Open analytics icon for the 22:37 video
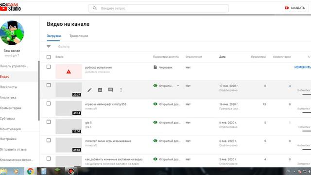 tap(100, 90)
